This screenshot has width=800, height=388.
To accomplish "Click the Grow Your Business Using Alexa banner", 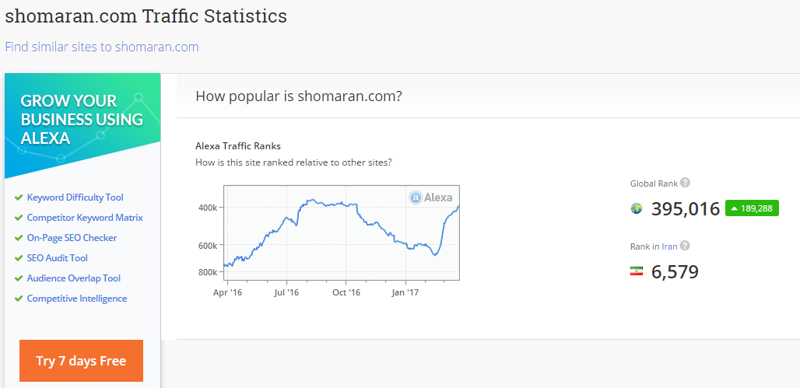I will [82, 125].
